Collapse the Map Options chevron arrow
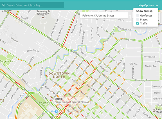 click(x=157, y=6)
